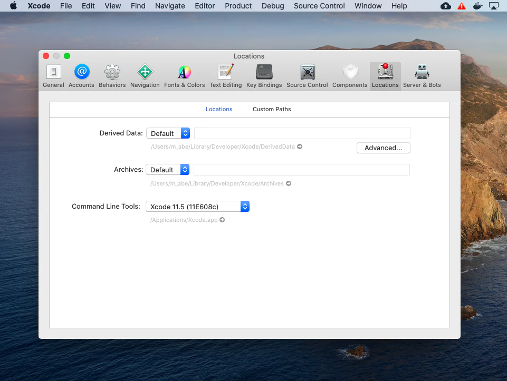Click the Docker whale menu bar icon
This screenshot has width=507, height=381.
point(477,6)
